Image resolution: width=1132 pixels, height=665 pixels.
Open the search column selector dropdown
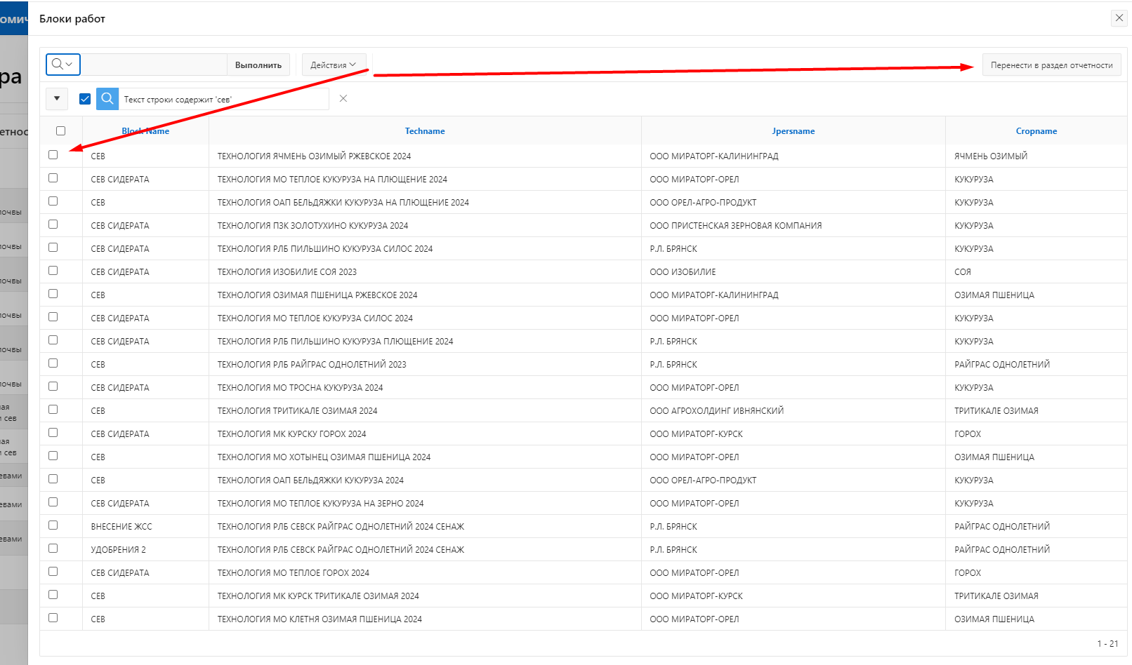point(63,65)
